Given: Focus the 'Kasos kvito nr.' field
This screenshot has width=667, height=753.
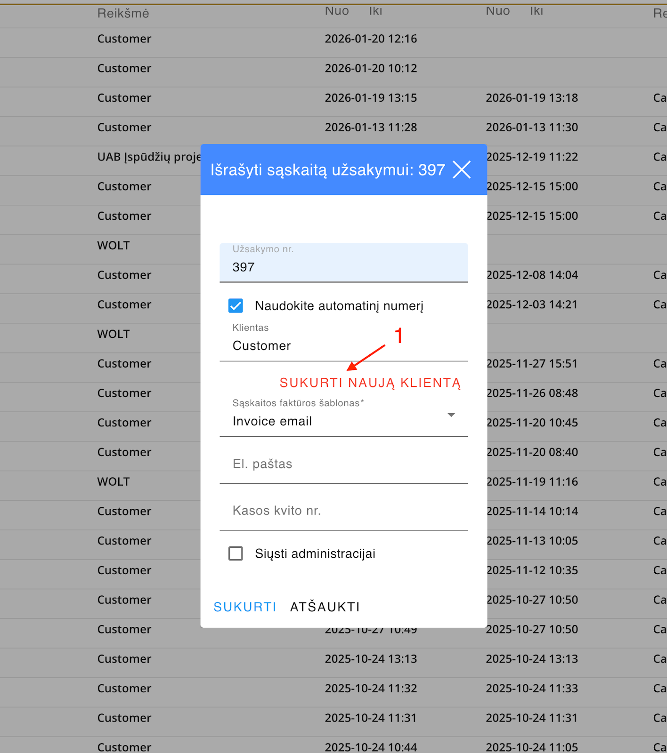Looking at the screenshot, I should 343,511.
